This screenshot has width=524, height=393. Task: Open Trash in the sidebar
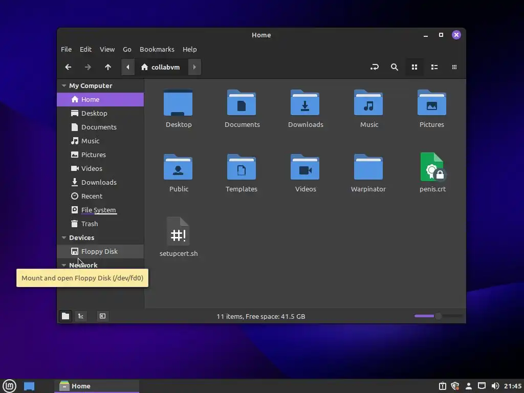pos(100,224)
